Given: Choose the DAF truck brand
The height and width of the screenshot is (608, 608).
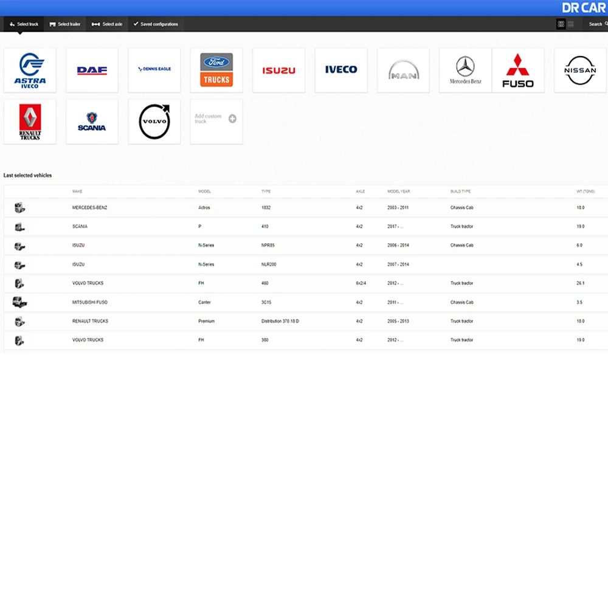Looking at the screenshot, I should [x=92, y=70].
